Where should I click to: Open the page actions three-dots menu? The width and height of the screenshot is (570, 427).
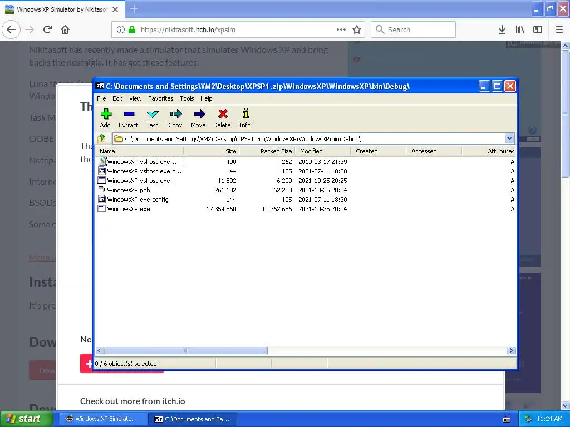[x=341, y=29]
